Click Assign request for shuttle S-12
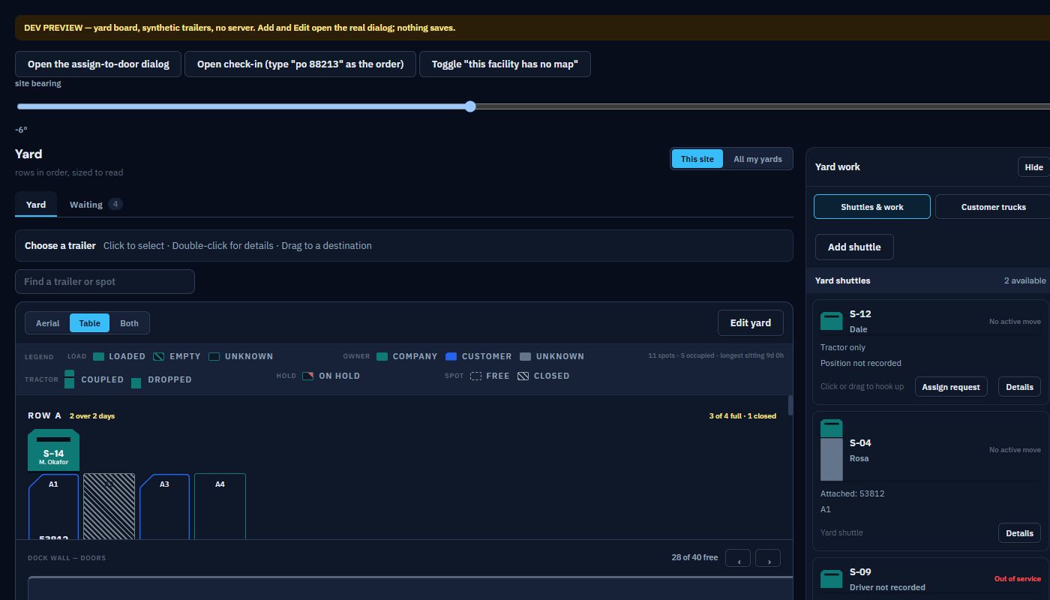The height and width of the screenshot is (600, 1050). click(951, 387)
